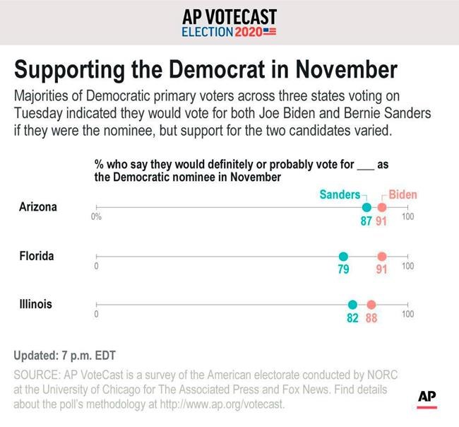
Task: Click the Biden legend label
Action: pyautogui.click(x=403, y=194)
